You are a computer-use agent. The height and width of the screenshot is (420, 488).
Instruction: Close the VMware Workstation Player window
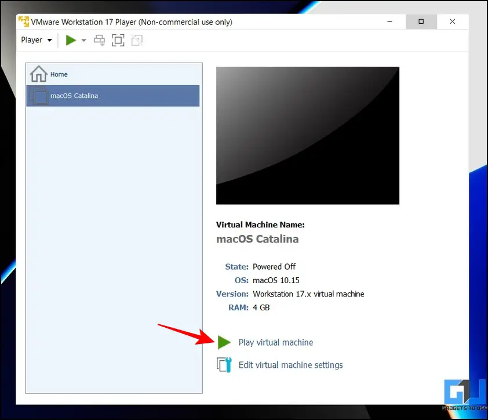[x=452, y=22]
